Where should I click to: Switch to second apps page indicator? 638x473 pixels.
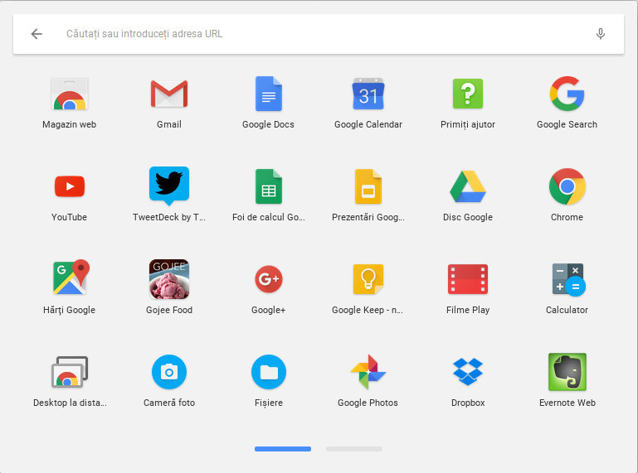[x=354, y=449]
